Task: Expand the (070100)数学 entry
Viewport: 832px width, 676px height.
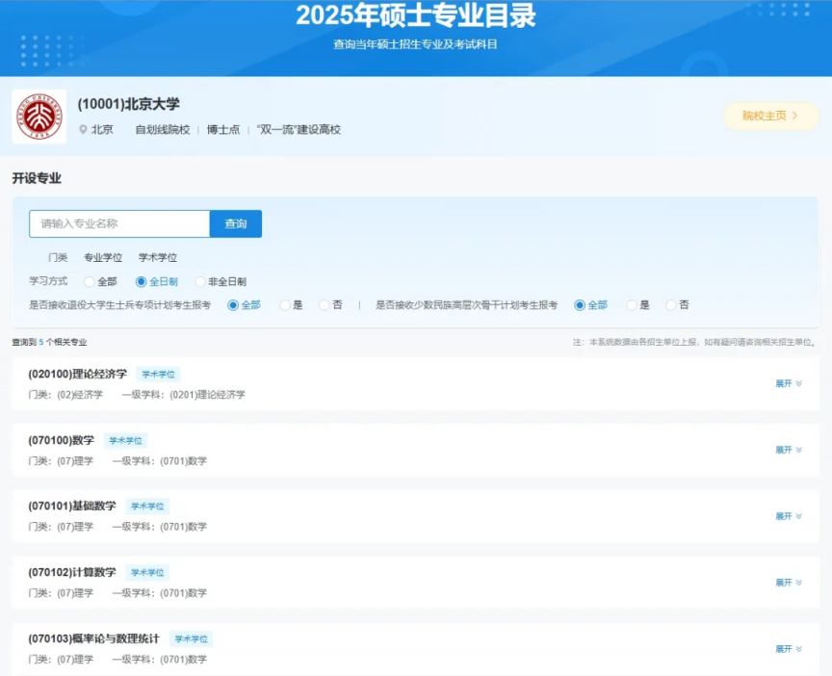Action: [x=789, y=450]
